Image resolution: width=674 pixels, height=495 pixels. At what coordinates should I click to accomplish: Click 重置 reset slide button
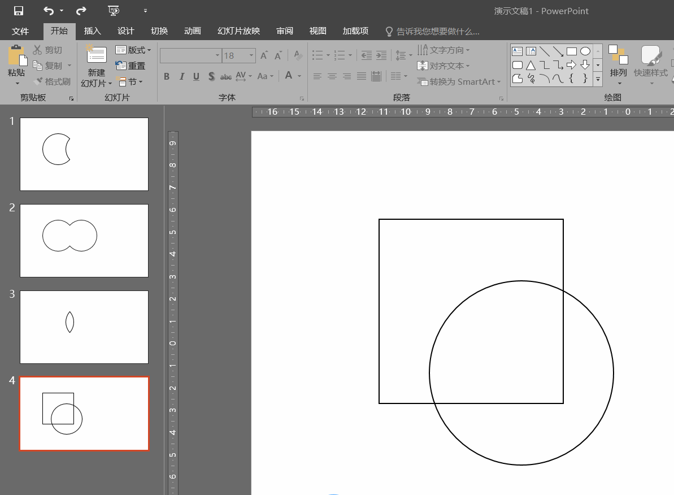tap(131, 66)
